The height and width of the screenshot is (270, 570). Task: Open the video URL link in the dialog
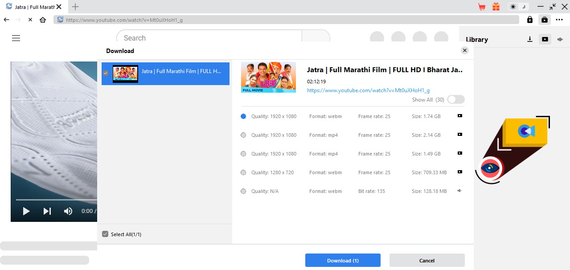point(368,90)
